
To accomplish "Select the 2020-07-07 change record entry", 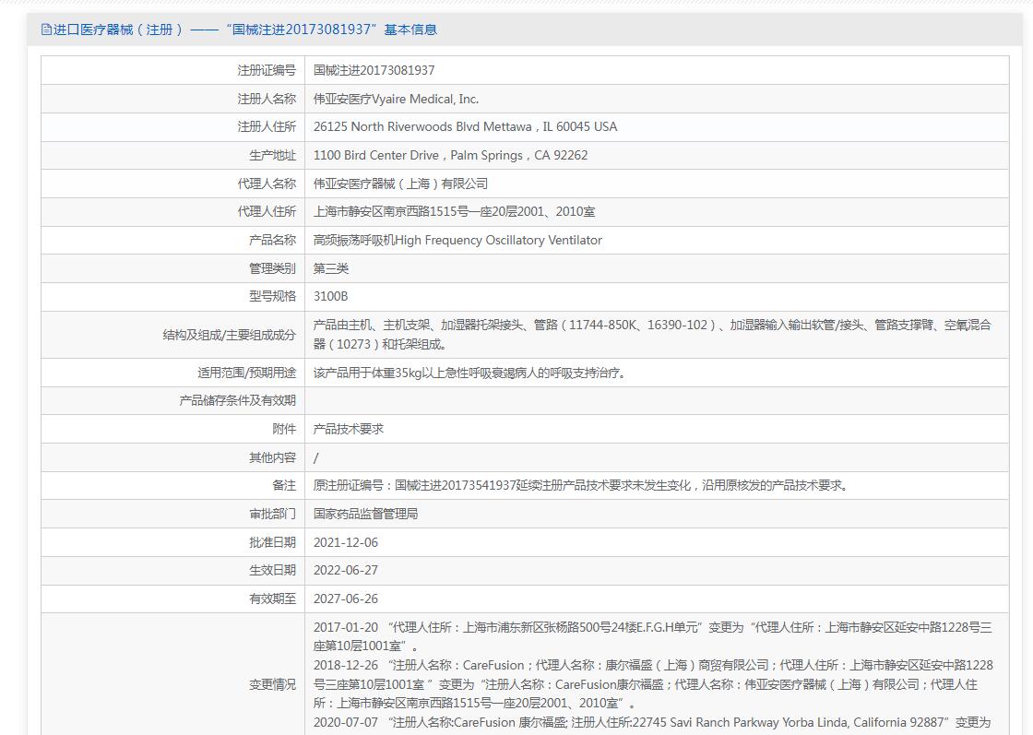I will pos(652,722).
